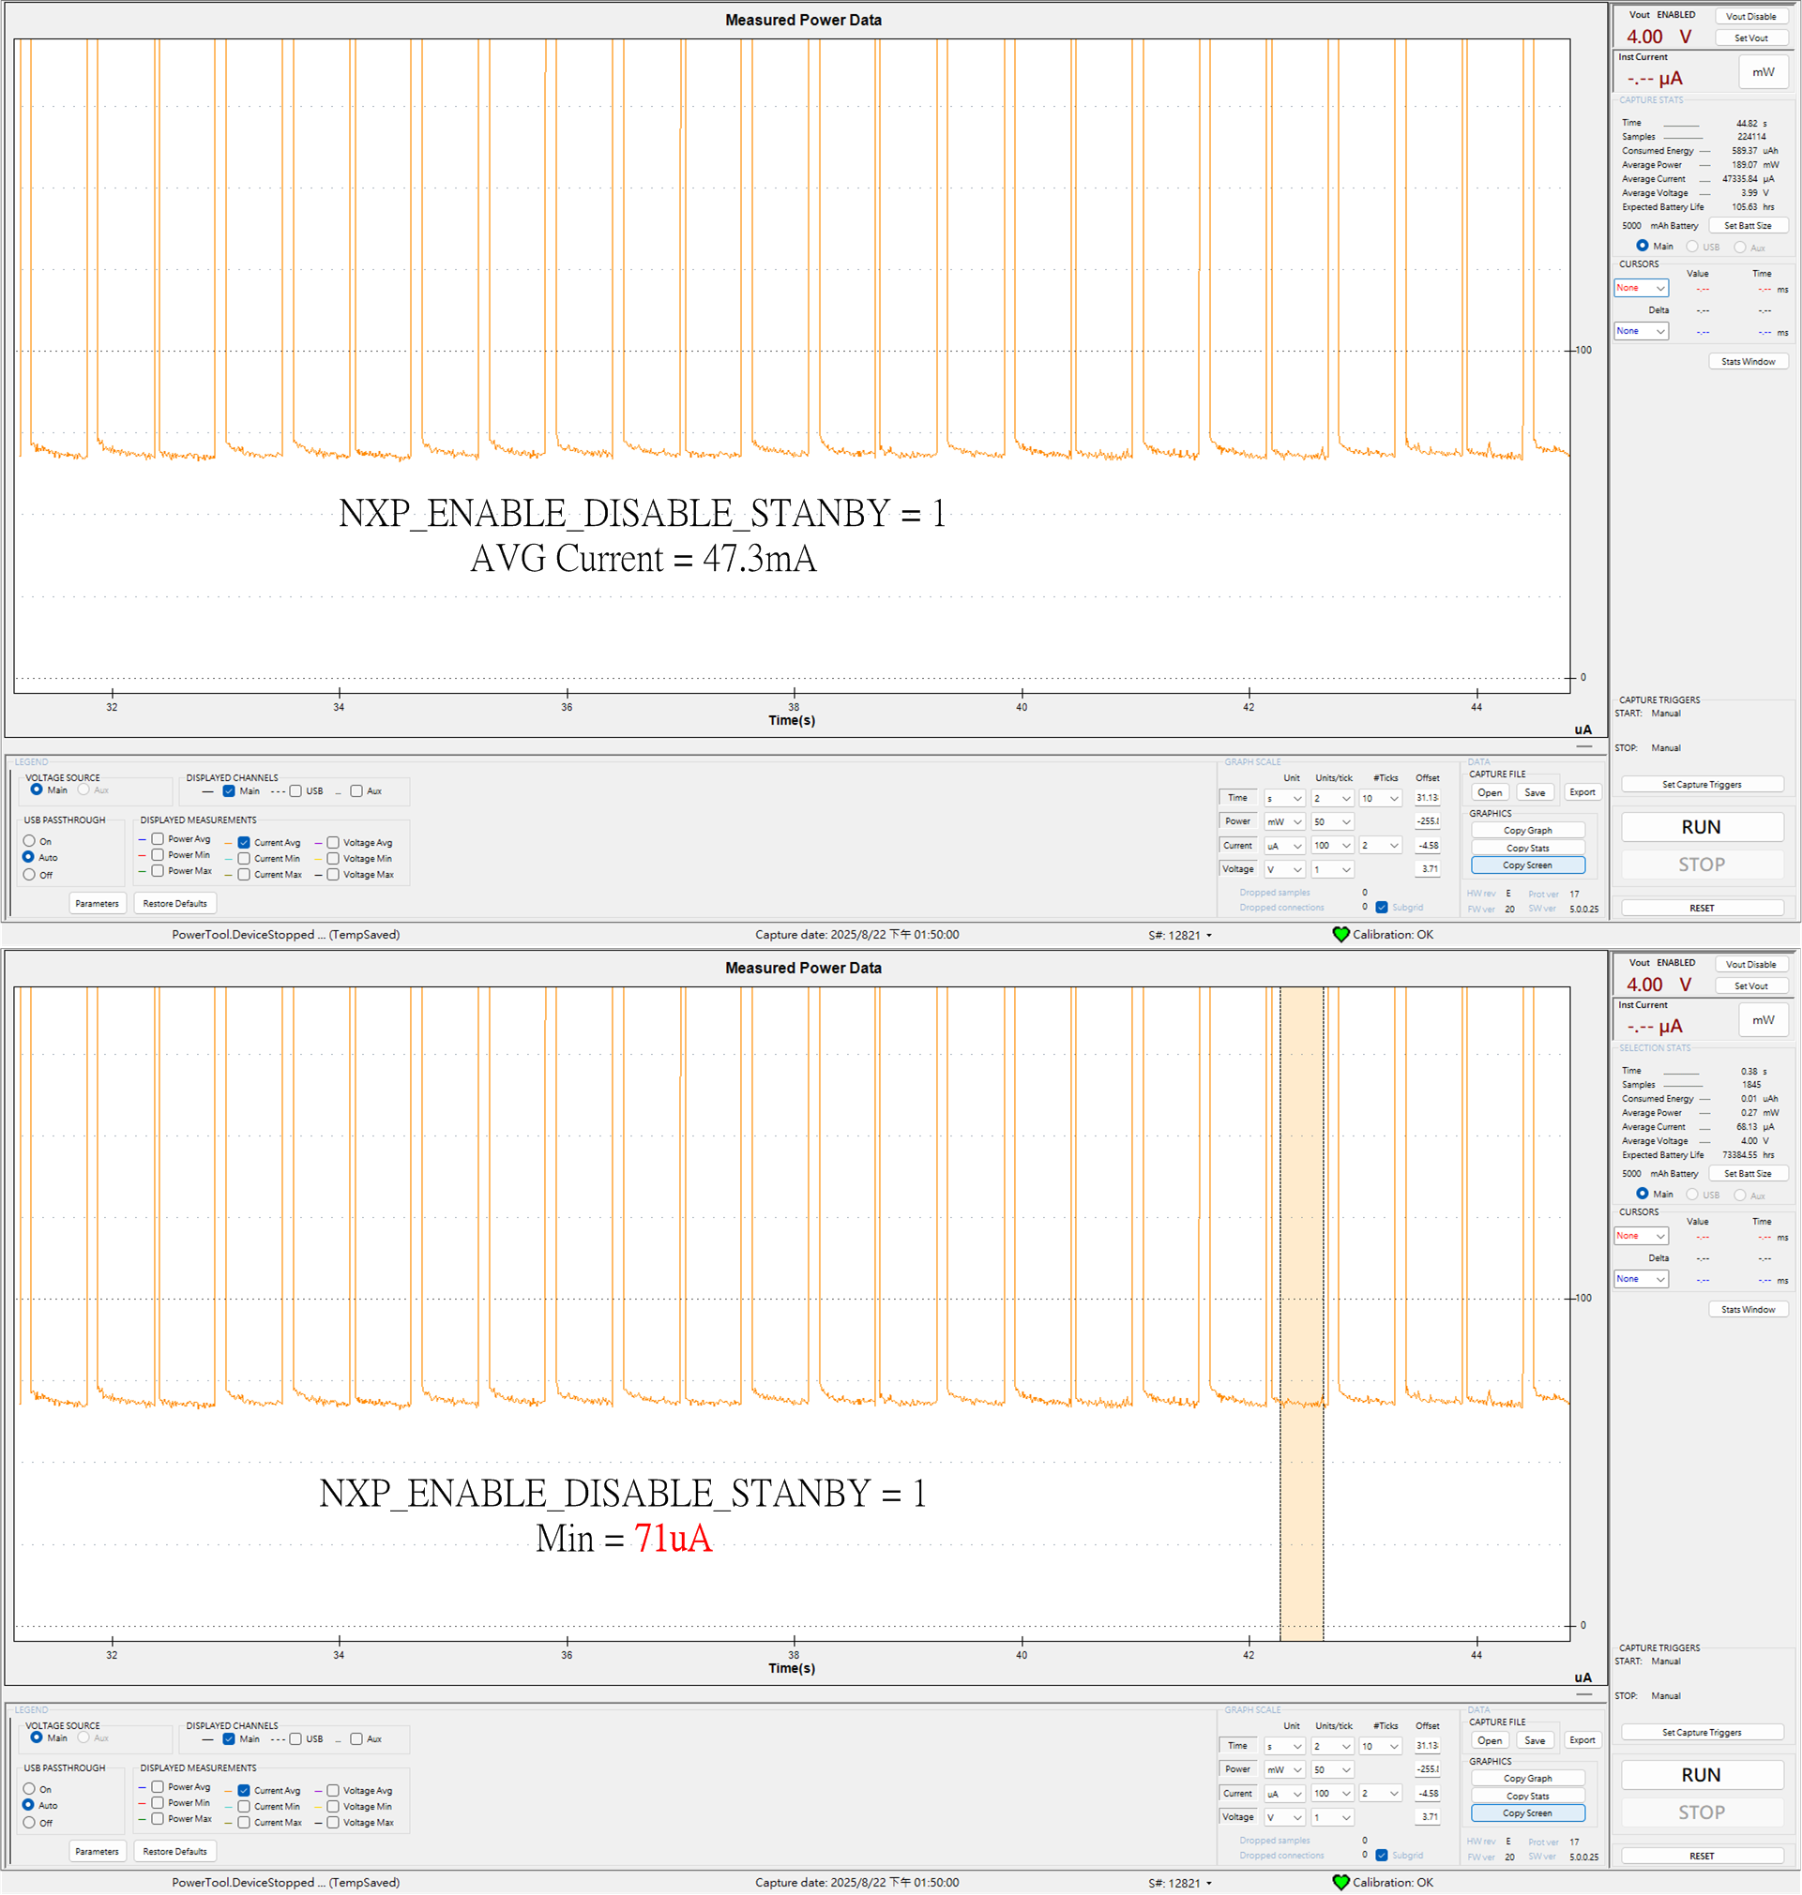
Task: Open the serial number S# 12821 dropdown in top window
Action: click(1208, 935)
